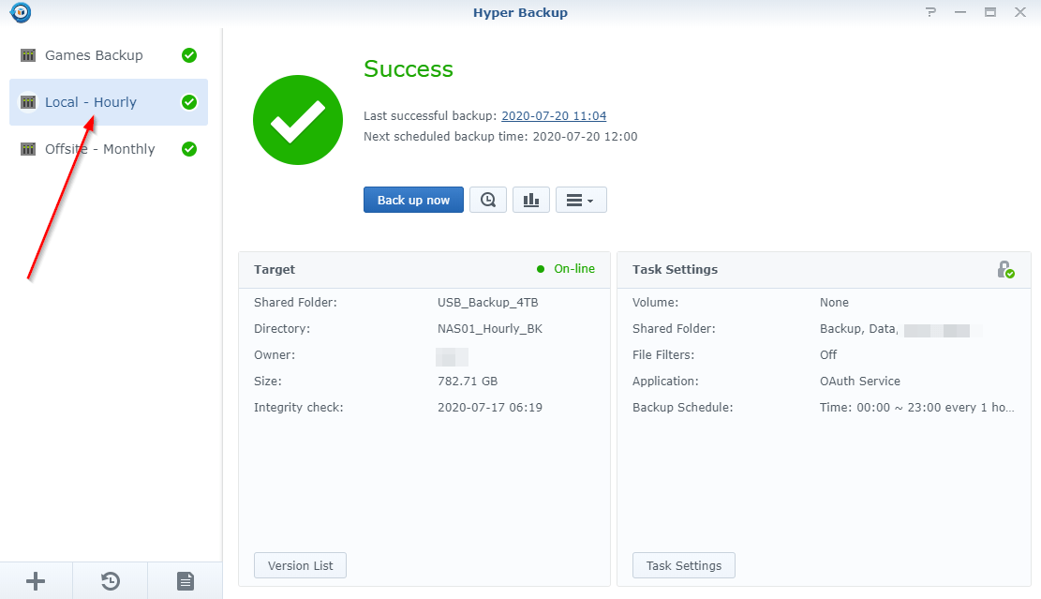Viewport: 1041px width, 599px height.
Task: Click the Success status heading
Action: click(409, 69)
